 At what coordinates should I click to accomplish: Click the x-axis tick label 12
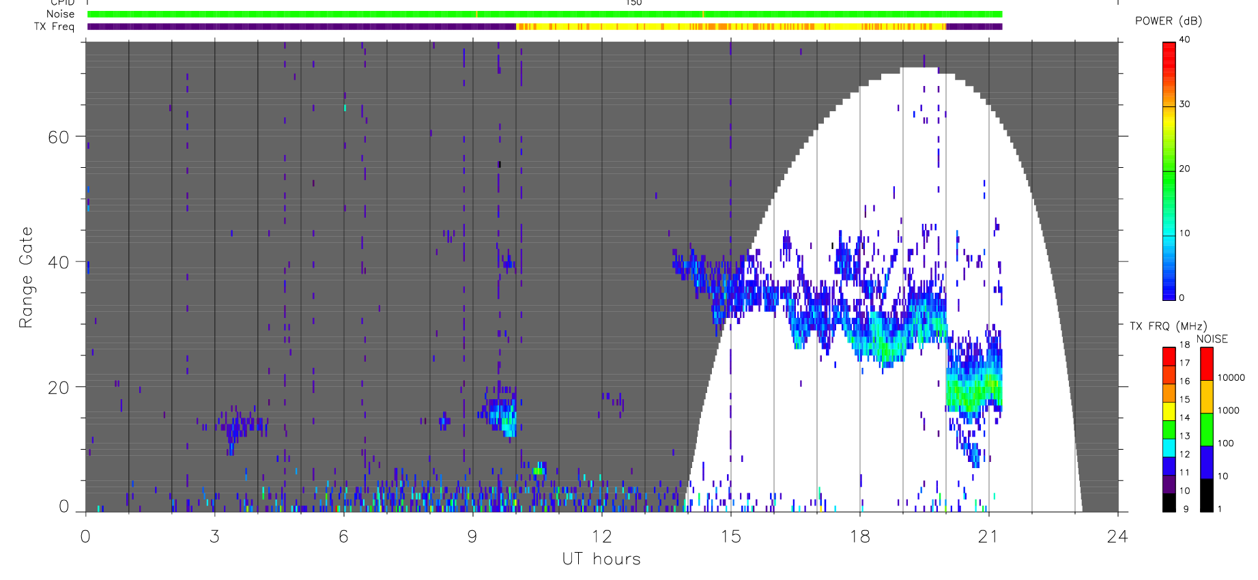(x=601, y=537)
